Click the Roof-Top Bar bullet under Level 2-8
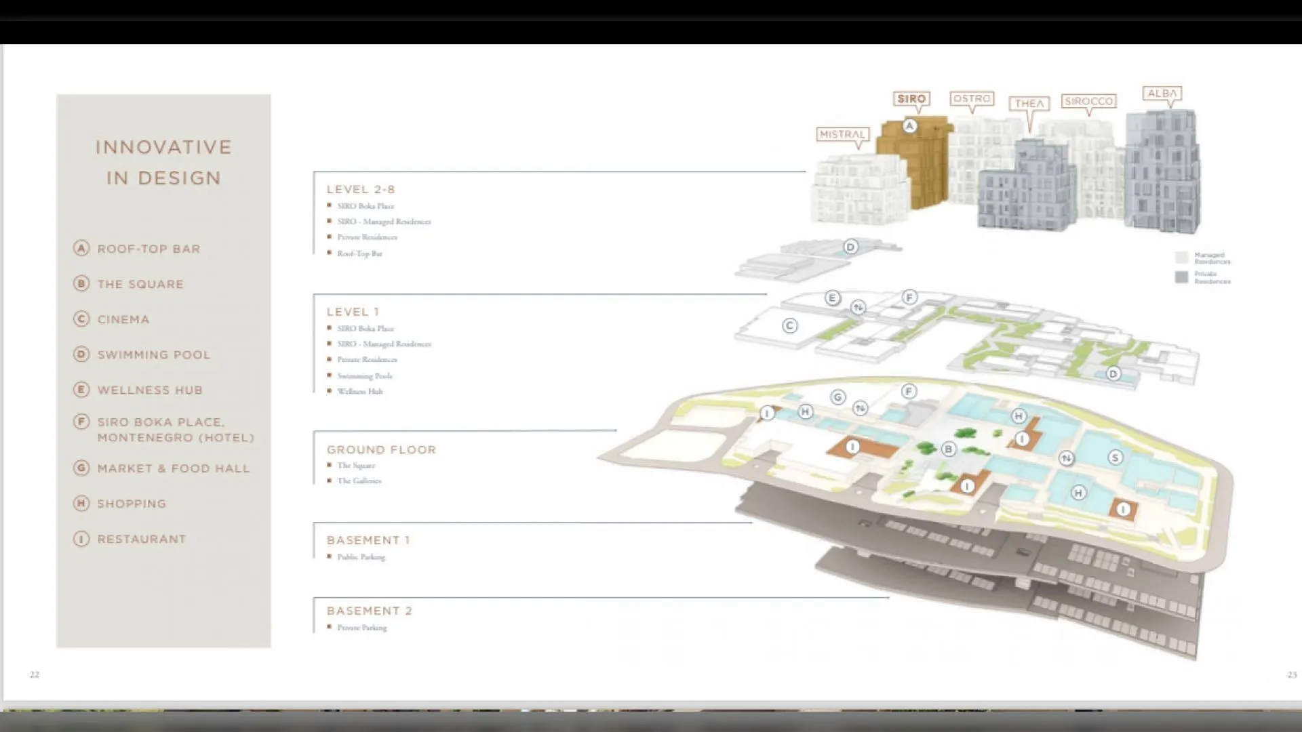The image size is (1302, 732). tap(359, 253)
